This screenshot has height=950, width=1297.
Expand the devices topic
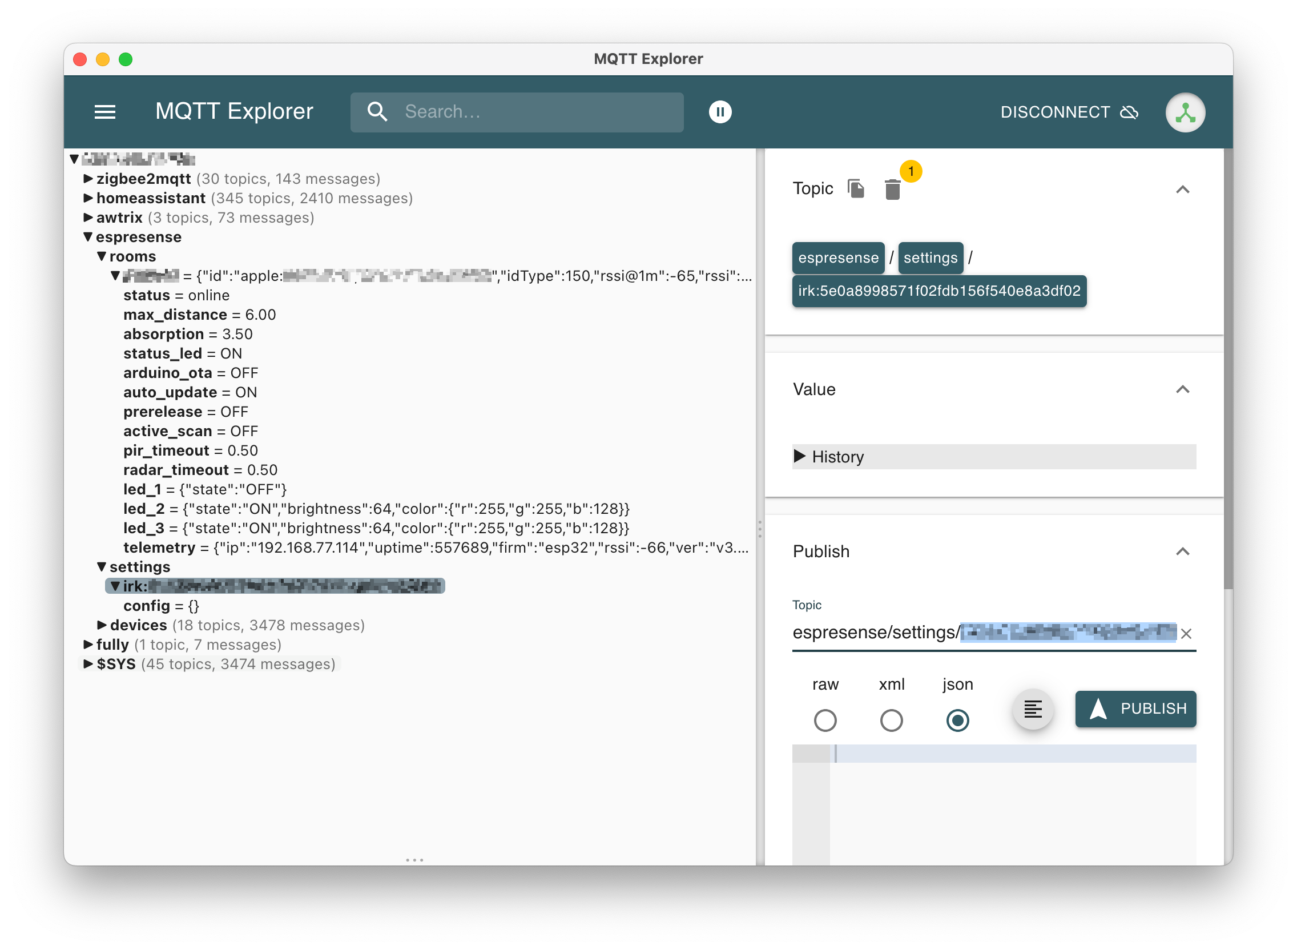[102, 625]
